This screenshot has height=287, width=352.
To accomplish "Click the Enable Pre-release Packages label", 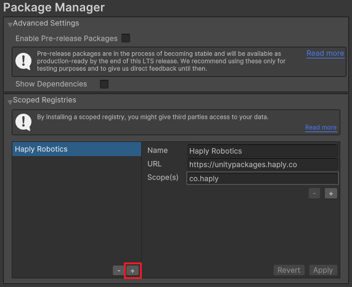I will click(67, 39).
